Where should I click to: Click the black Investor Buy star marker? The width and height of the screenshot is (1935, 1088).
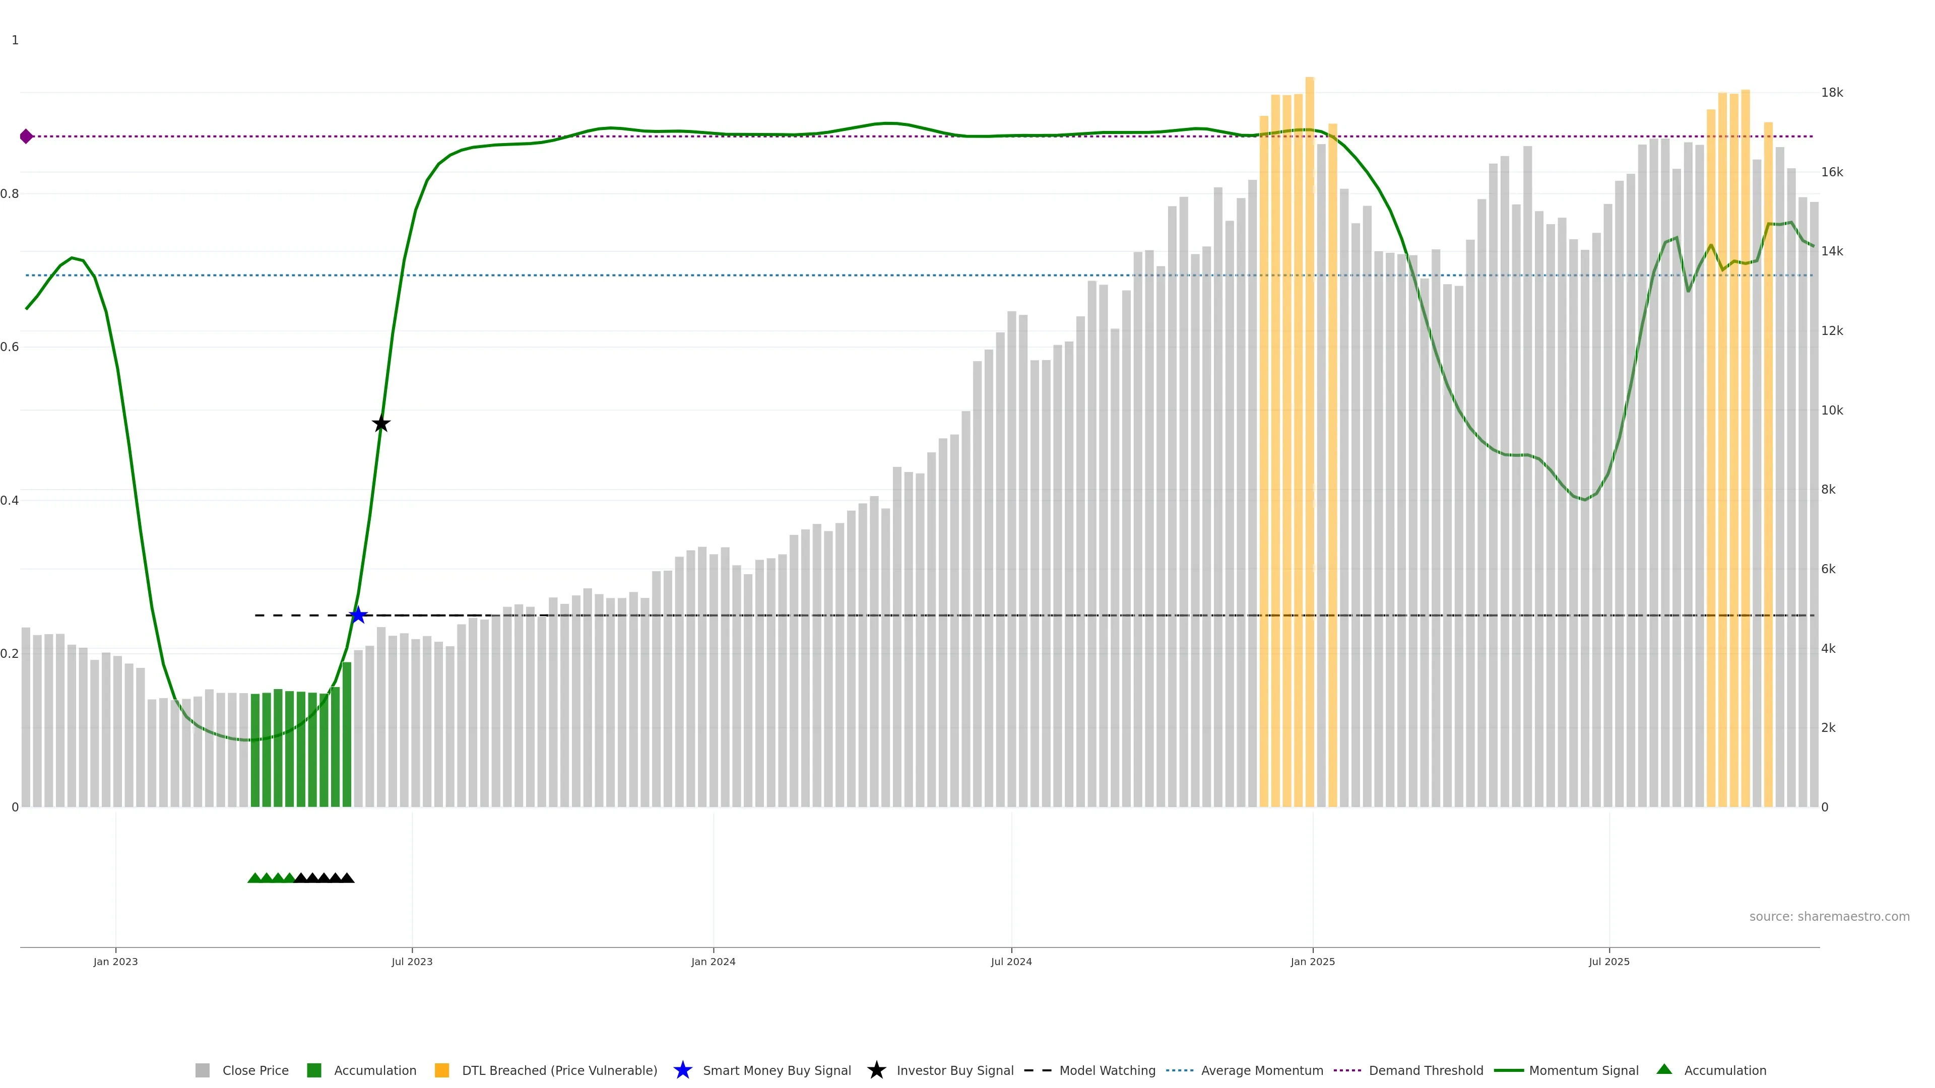(x=381, y=424)
